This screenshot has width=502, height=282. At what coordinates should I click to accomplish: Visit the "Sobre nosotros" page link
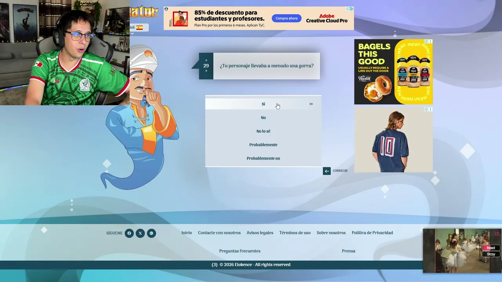pyautogui.click(x=331, y=233)
